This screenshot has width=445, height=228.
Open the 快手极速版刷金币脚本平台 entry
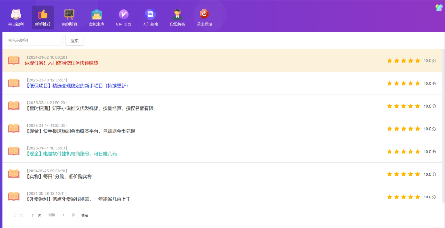pyautogui.click(x=80, y=131)
